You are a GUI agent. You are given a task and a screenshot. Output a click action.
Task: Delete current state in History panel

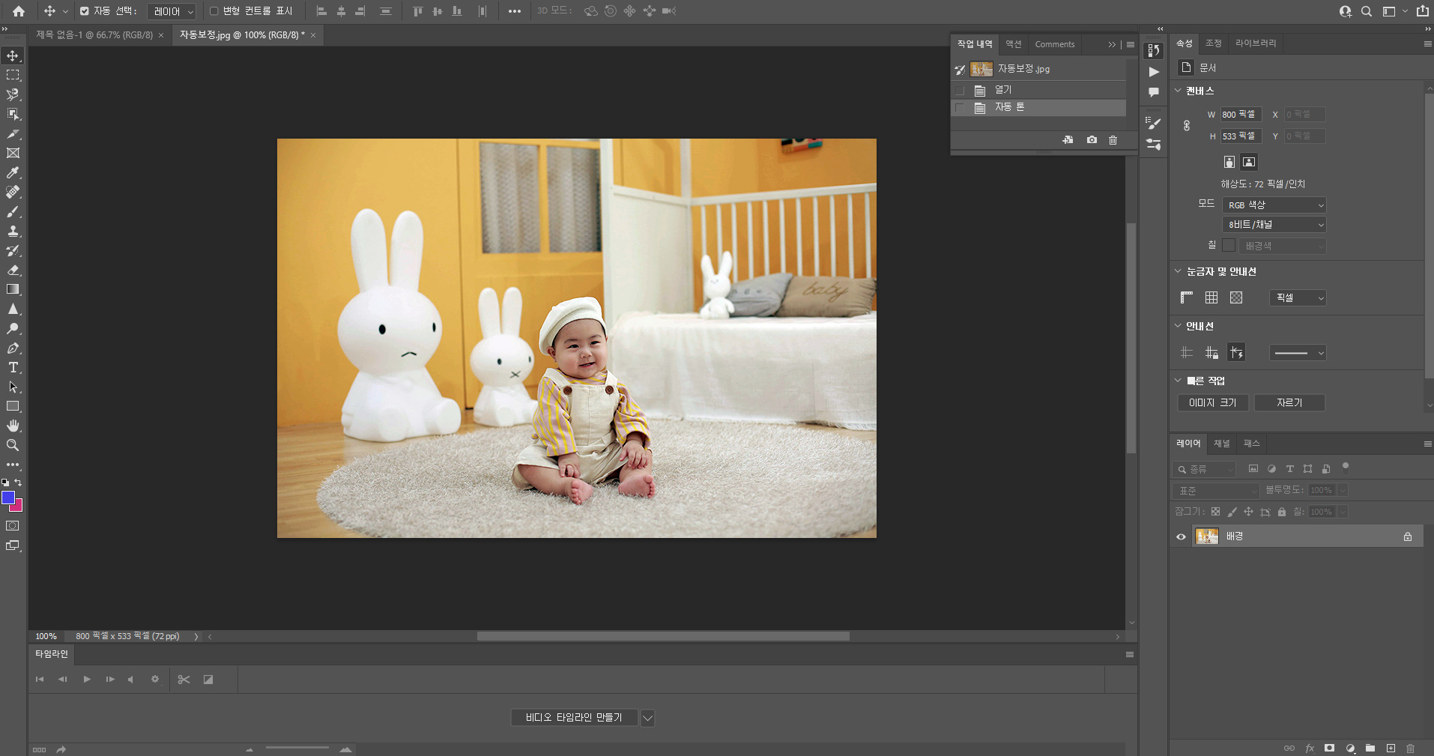point(1113,140)
